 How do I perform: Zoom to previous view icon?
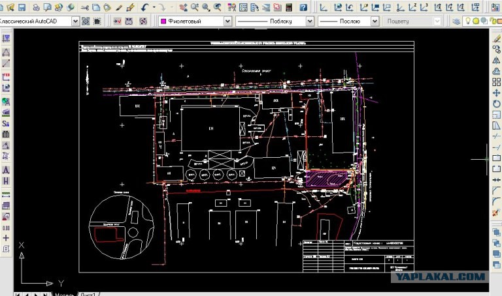218,7
